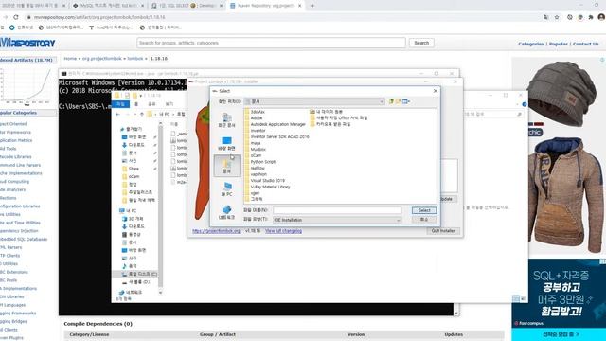Select the V-Ray Material Library folder
Screen dimensions: 606x341
pyautogui.click(x=267, y=187)
